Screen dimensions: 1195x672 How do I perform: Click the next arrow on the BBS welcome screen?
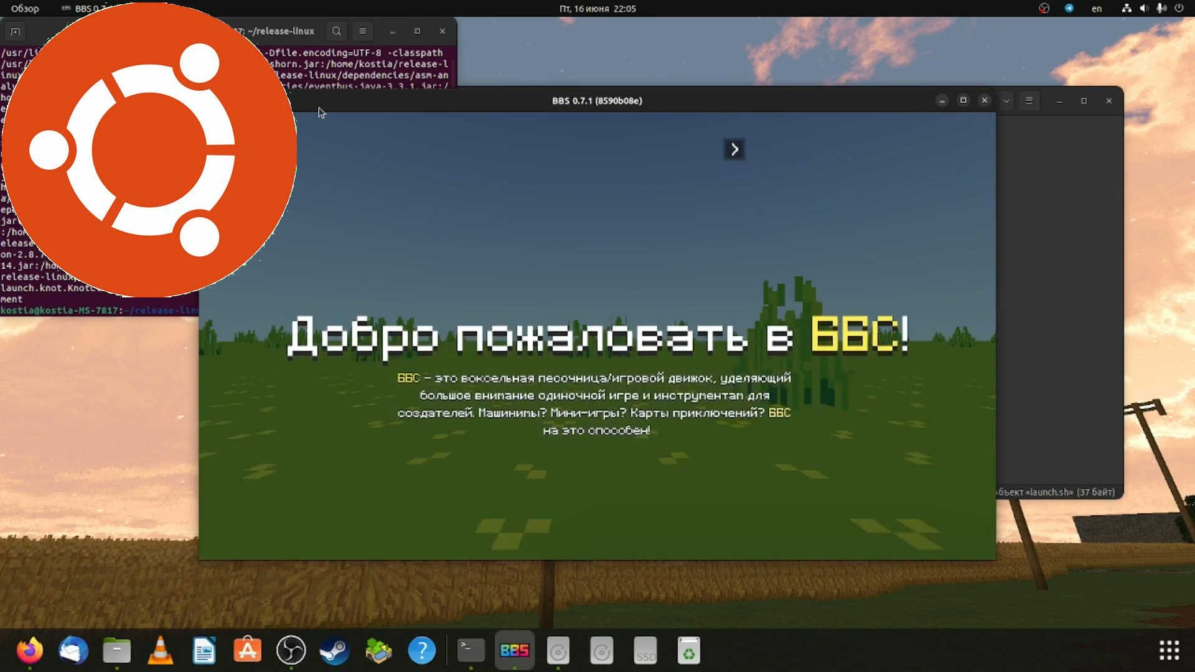click(734, 149)
